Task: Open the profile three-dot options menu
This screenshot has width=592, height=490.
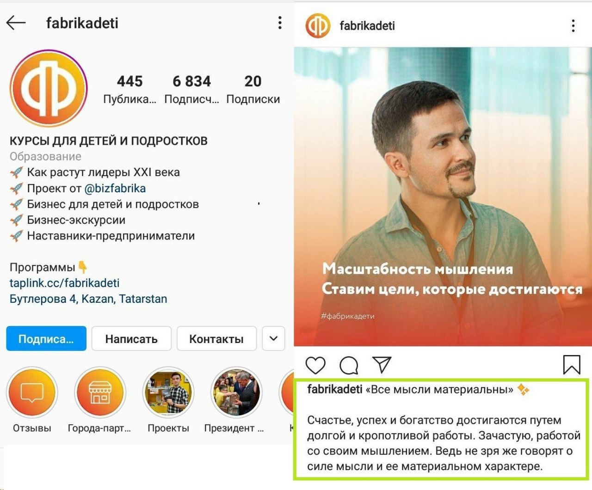Action: click(280, 23)
